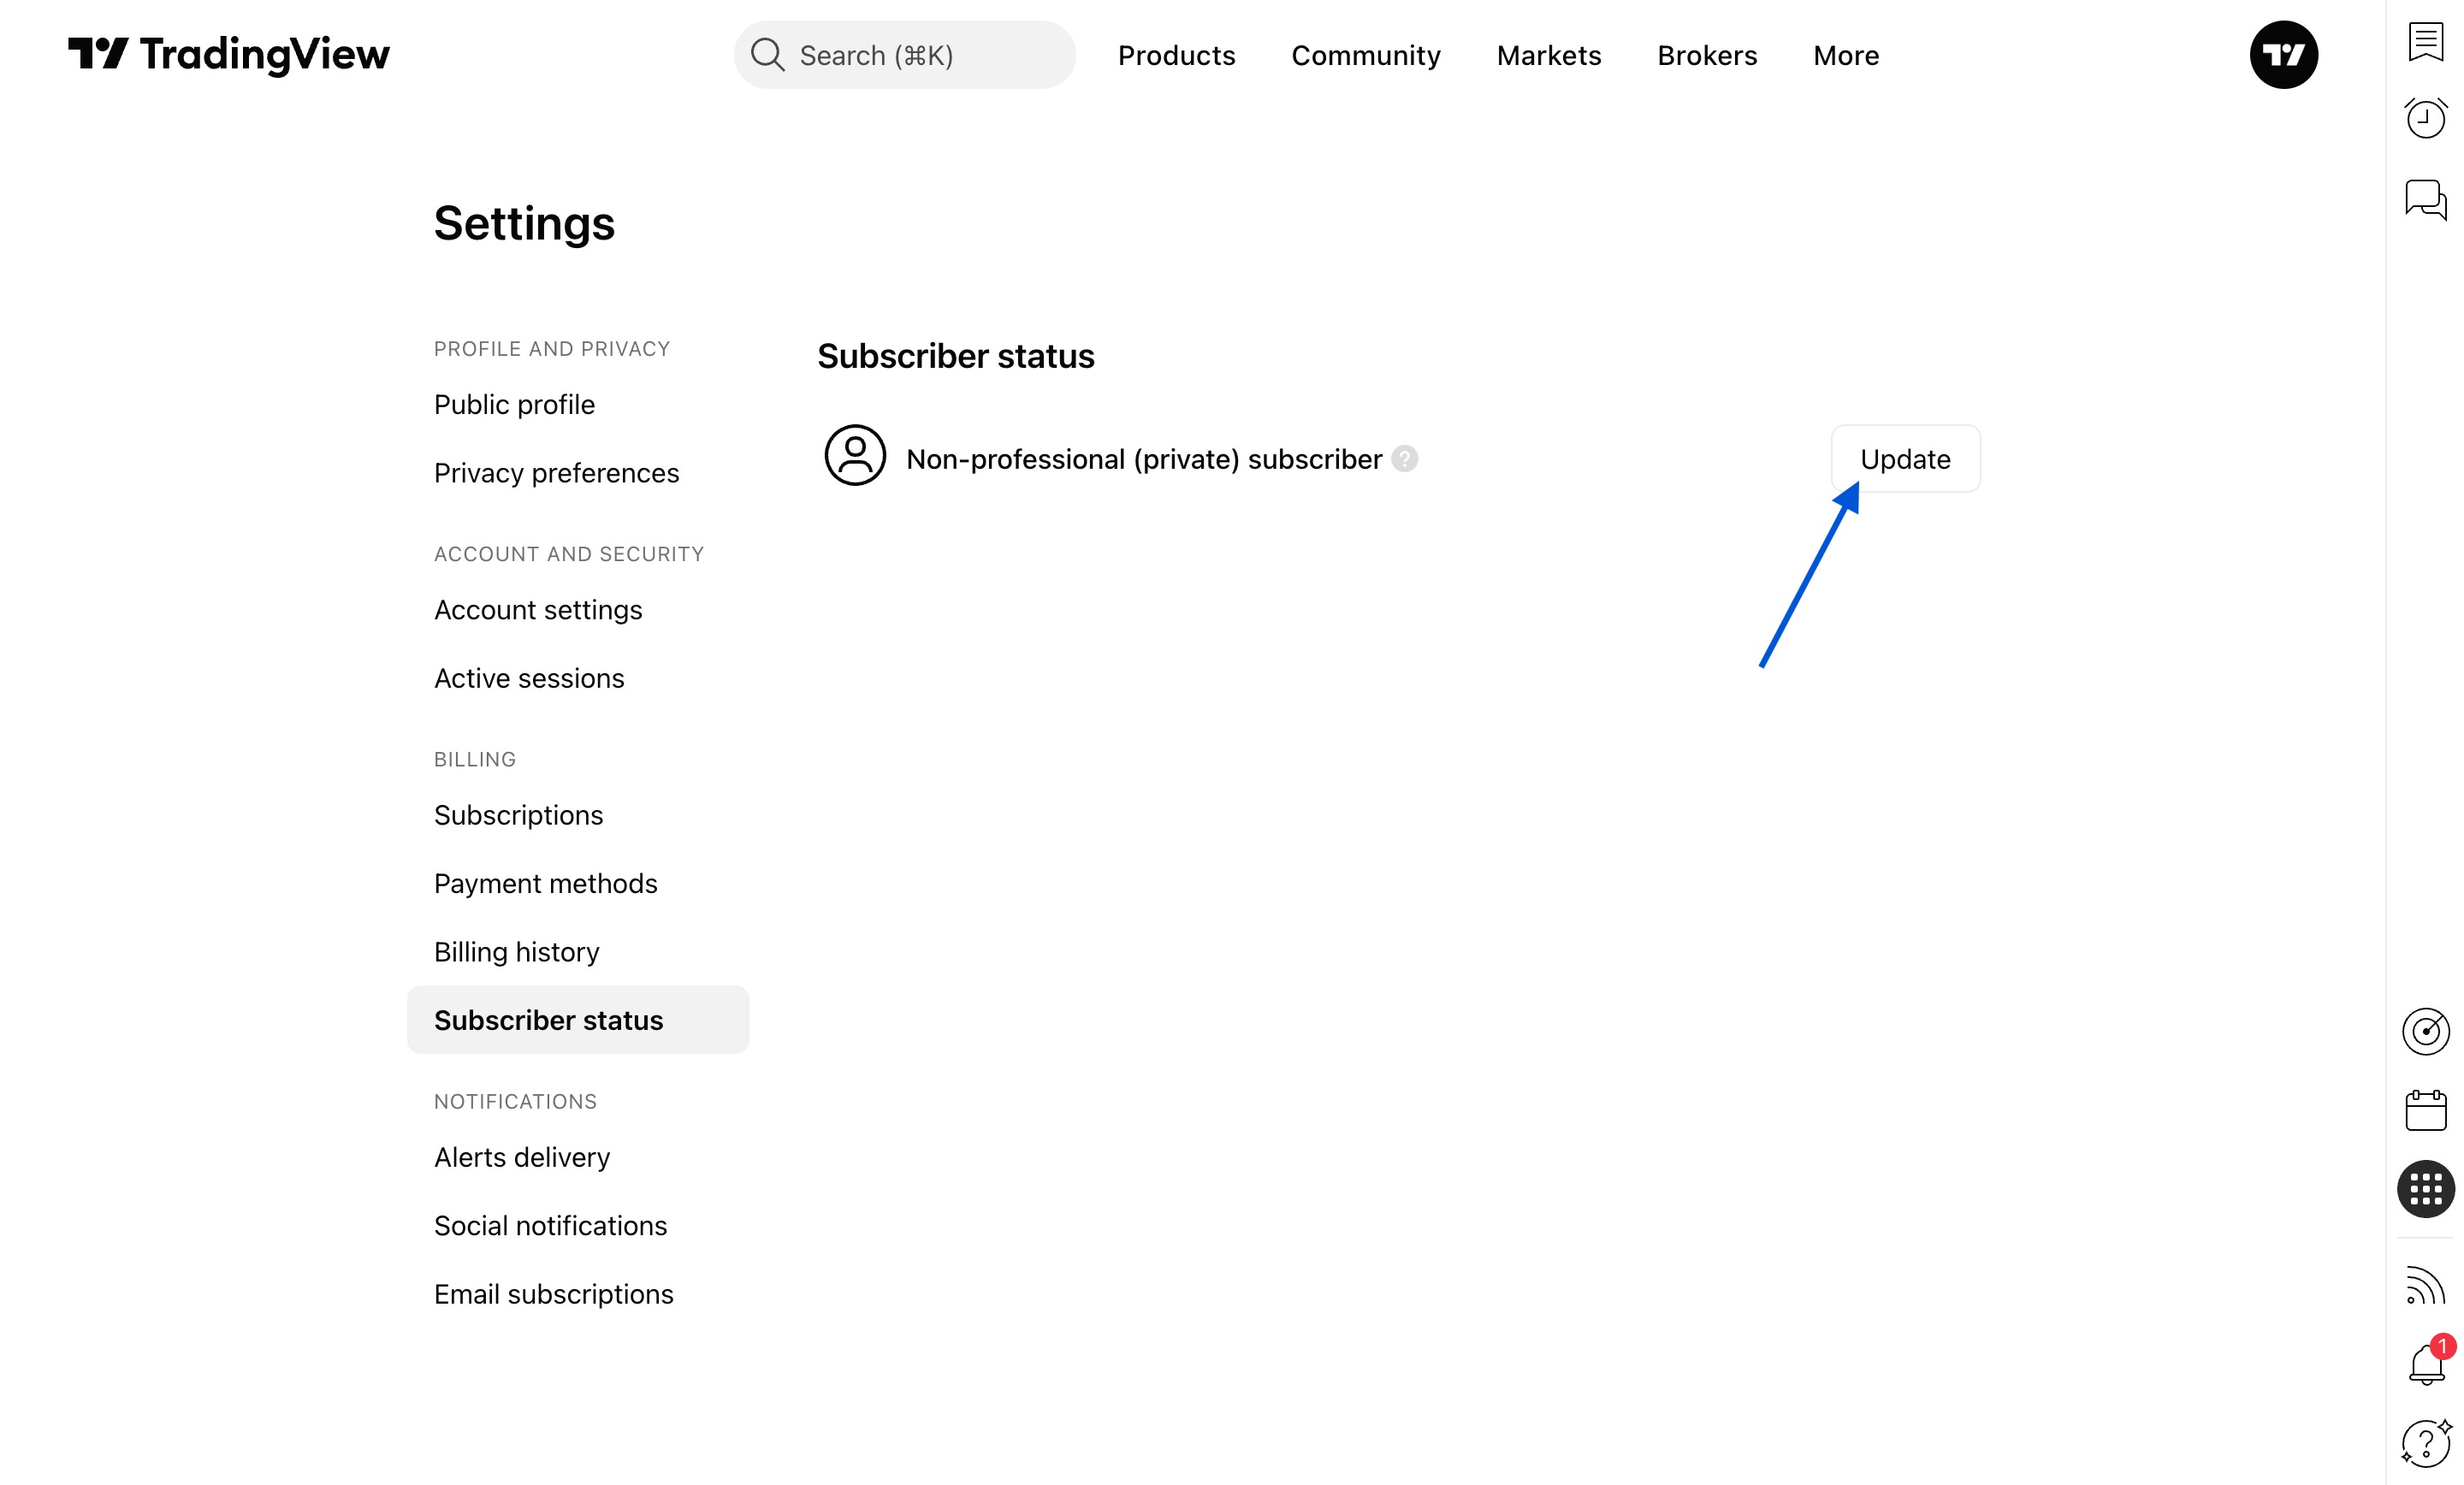Click the products grid icon
The height and width of the screenshot is (1485, 2464).
pyautogui.click(x=2425, y=1189)
